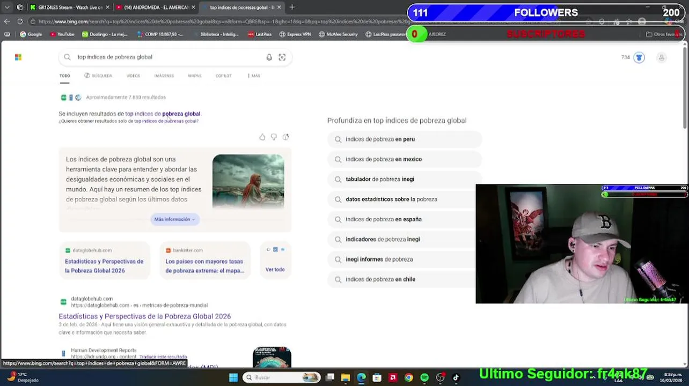Open the Microsoft logo home icon
This screenshot has height=386, width=689.
[18, 57]
